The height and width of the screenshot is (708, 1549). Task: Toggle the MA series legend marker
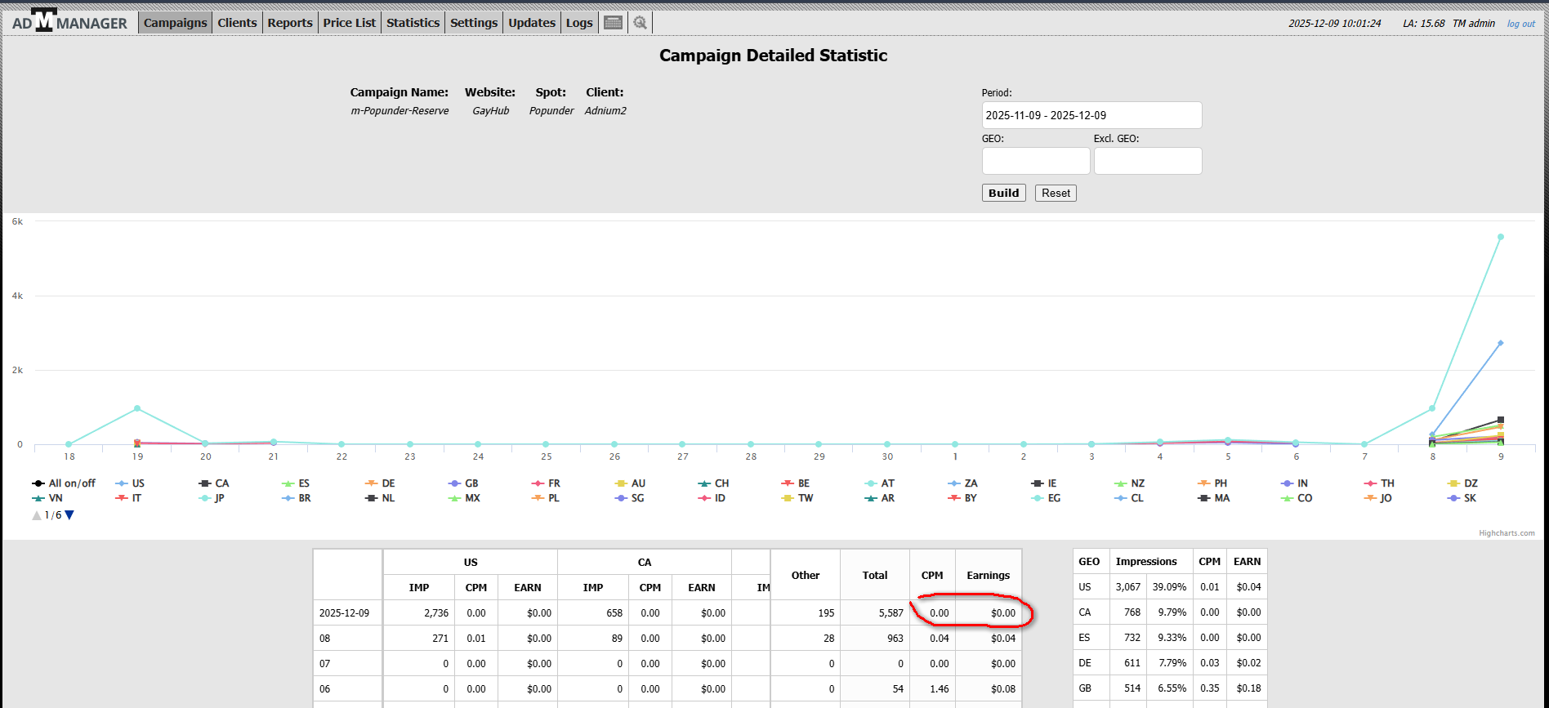(x=1214, y=498)
